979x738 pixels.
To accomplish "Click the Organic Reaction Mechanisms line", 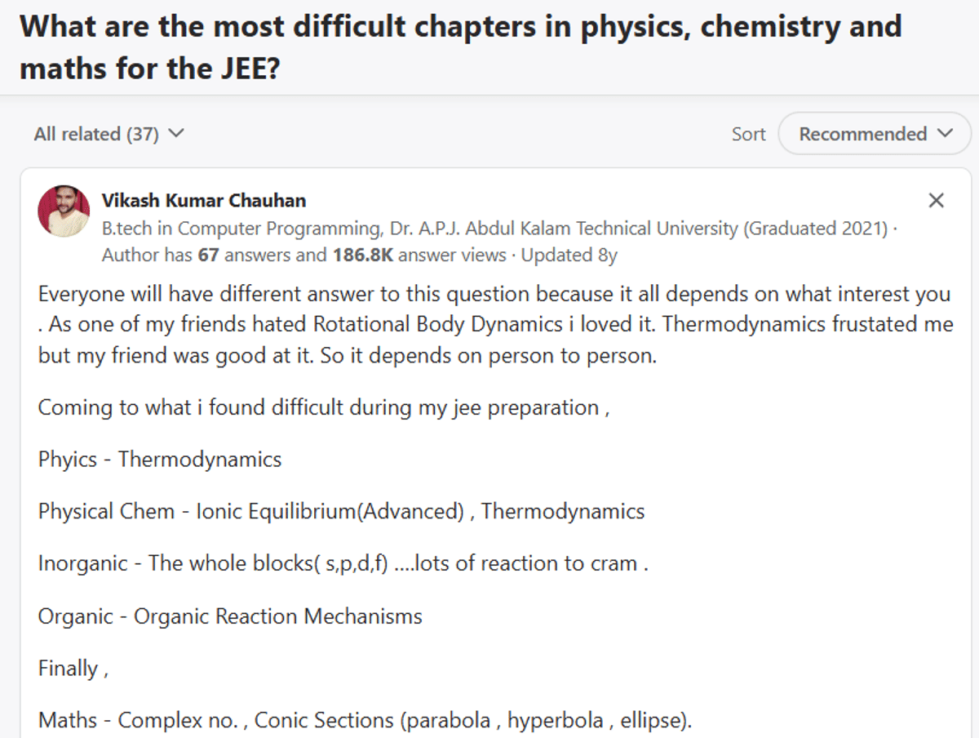I will pyautogui.click(x=230, y=616).
